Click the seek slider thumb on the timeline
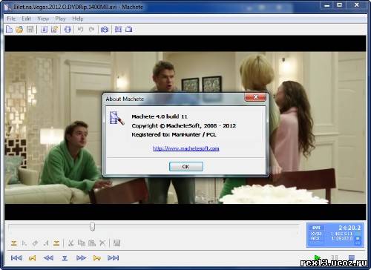The width and height of the screenshot is (371, 270). tap(92, 226)
